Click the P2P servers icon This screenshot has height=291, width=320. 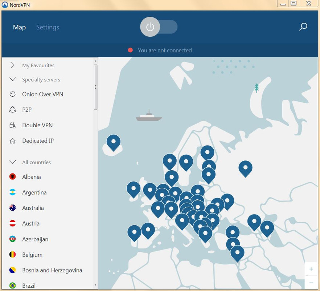[x=12, y=110]
